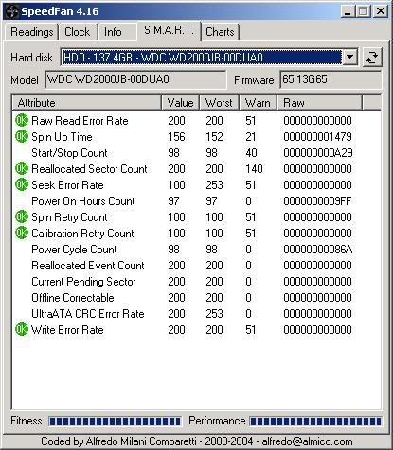The width and height of the screenshot is (393, 450).
Task: Click the Coded by Alfredo Milani Comparetti status text
Action: pos(197,441)
